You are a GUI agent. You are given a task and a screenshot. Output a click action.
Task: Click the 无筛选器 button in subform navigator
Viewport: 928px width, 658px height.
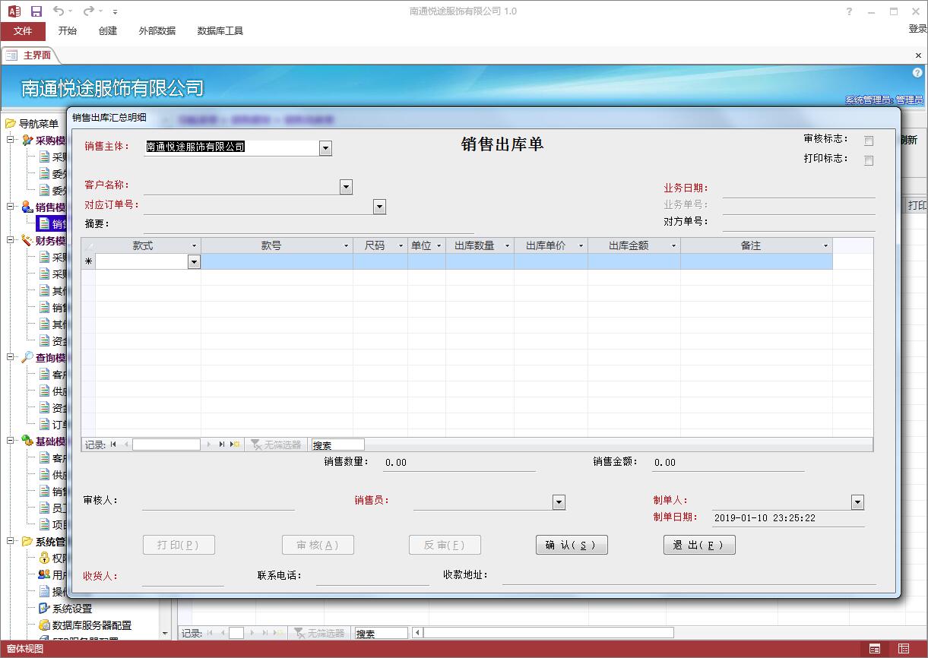tap(276, 444)
